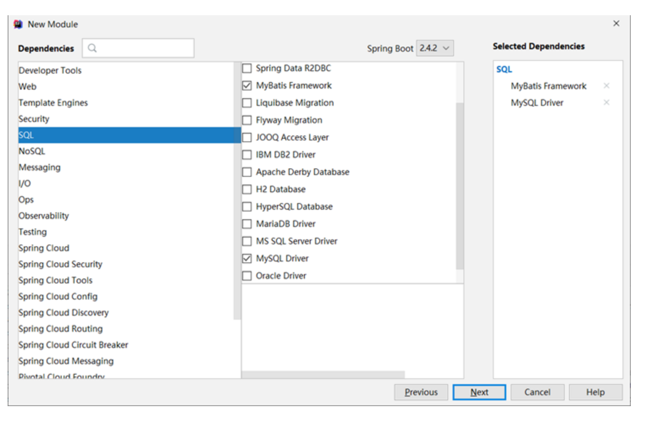
Task: Switch to NoSQL category
Action: 126,151
